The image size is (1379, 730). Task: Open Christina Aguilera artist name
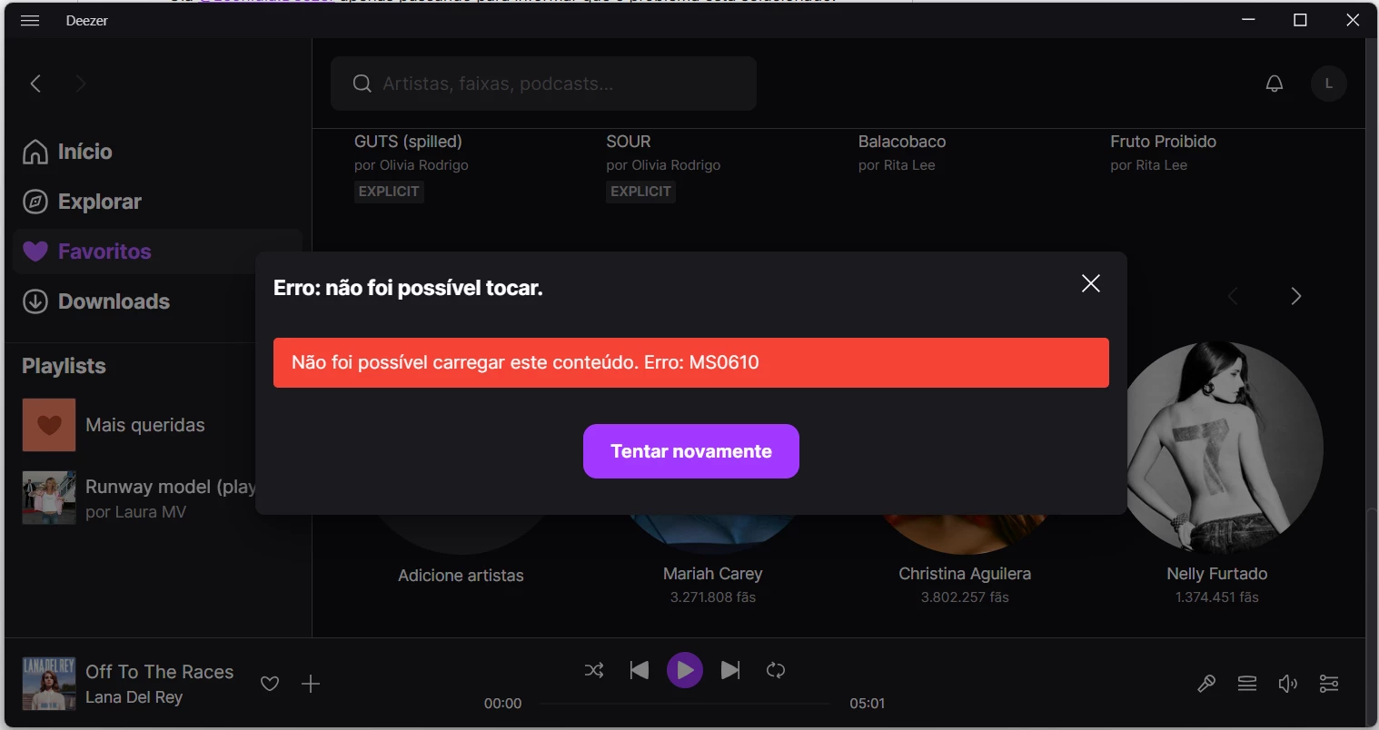[965, 574]
